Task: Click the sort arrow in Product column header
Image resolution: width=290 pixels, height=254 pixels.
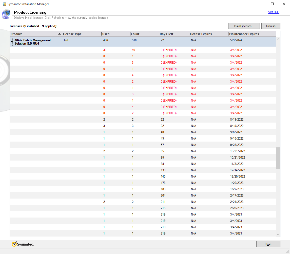Action: click(x=59, y=34)
